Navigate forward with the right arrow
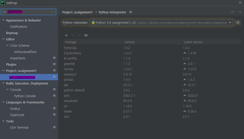Viewport: 244px width, 139px height. click(x=239, y=12)
